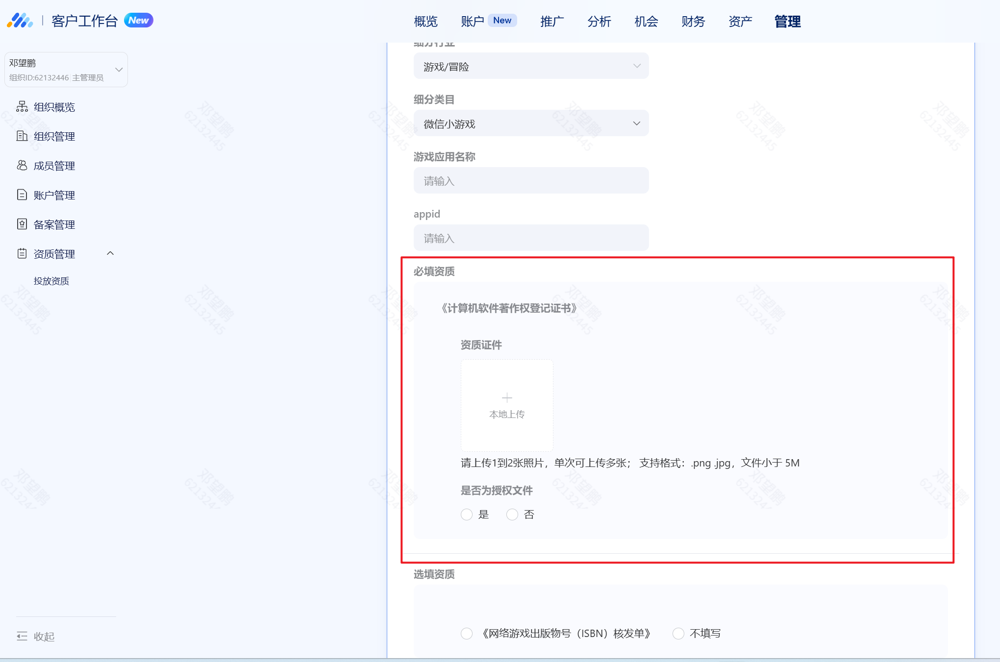The height and width of the screenshot is (662, 1000).
Task: Click the 备案管理 badge icon
Action: pos(22,224)
